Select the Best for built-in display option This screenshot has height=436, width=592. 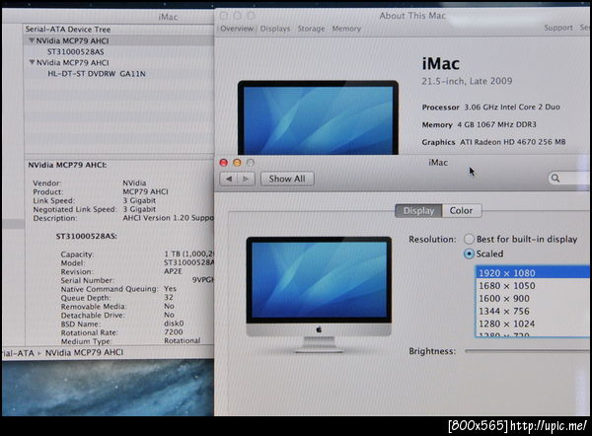click(x=469, y=239)
